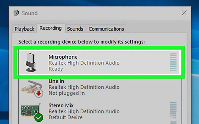199x124 pixels.
Task: Select the Microphone device name
Action: (x=63, y=57)
